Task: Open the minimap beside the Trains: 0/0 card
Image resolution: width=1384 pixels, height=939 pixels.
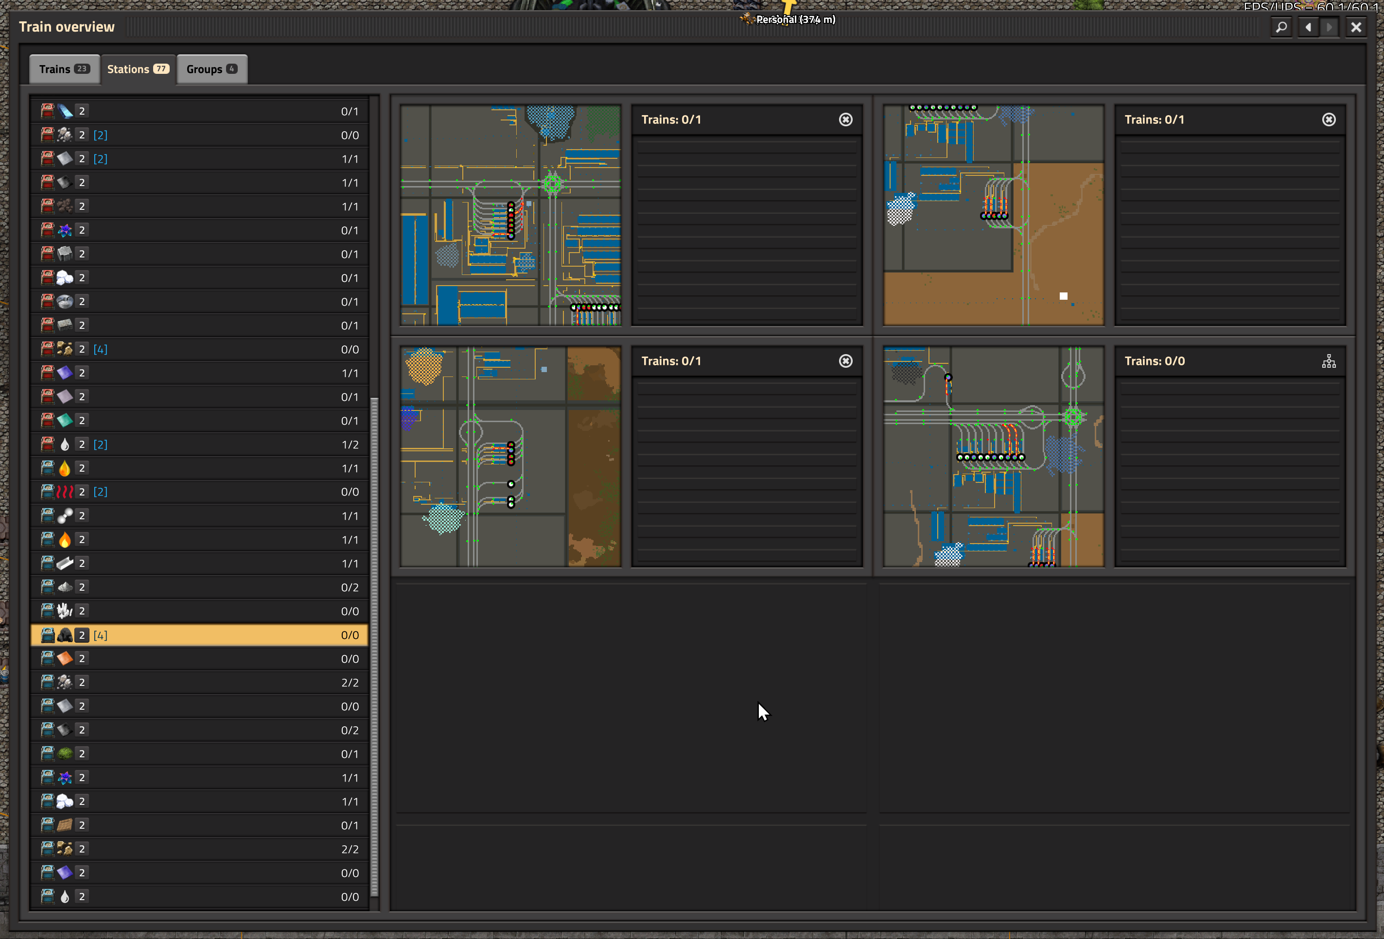Action: 993,457
